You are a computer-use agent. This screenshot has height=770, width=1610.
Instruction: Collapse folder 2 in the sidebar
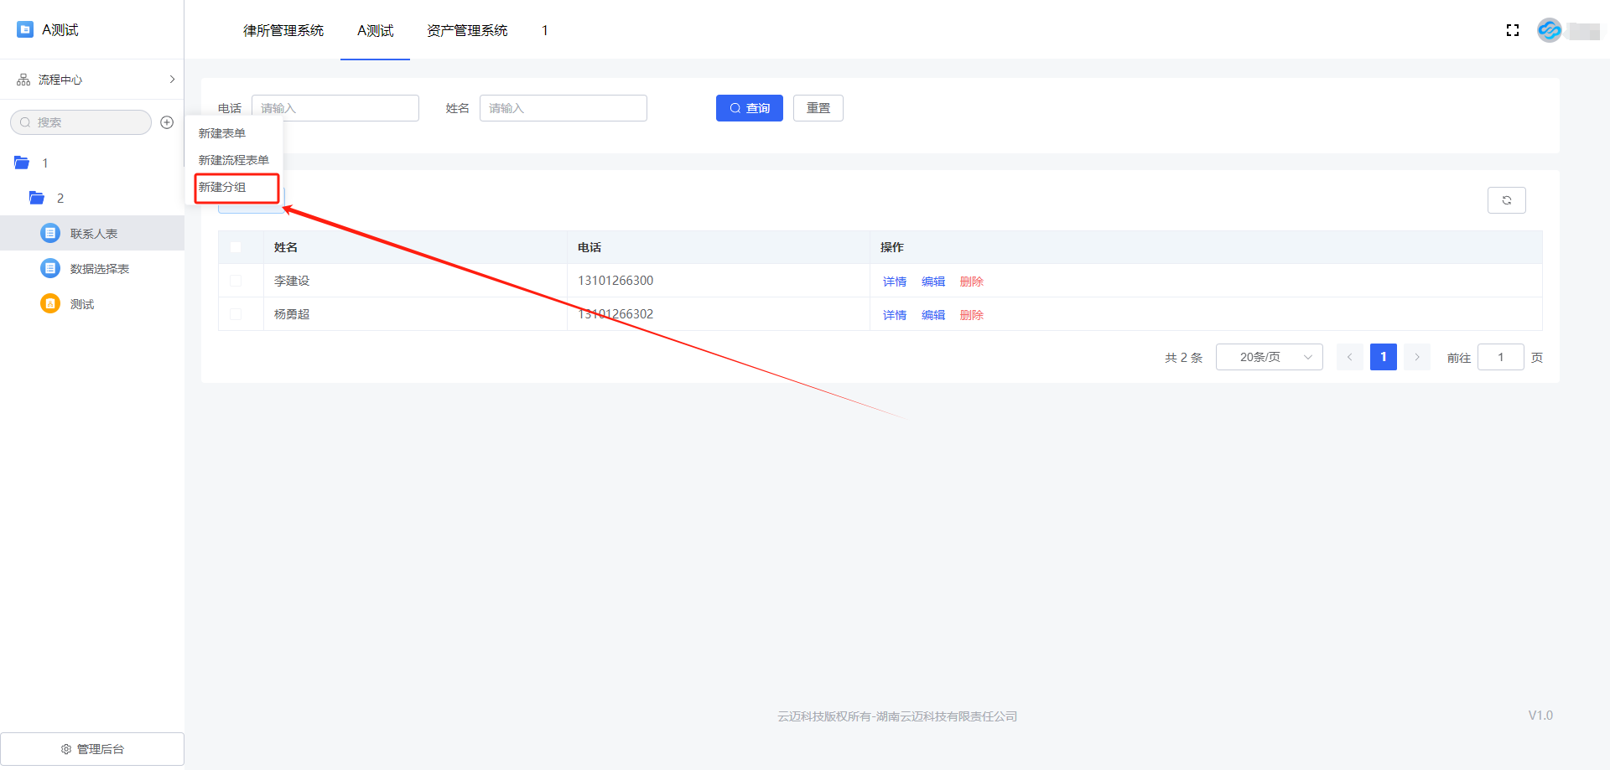[x=37, y=198]
